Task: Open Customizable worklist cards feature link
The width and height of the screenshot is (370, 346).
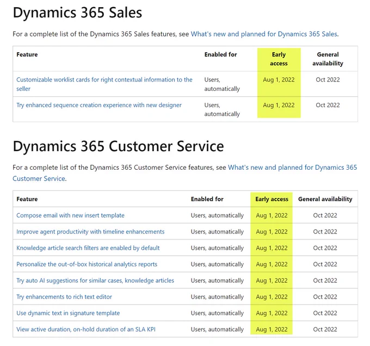Action: click(x=104, y=84)
